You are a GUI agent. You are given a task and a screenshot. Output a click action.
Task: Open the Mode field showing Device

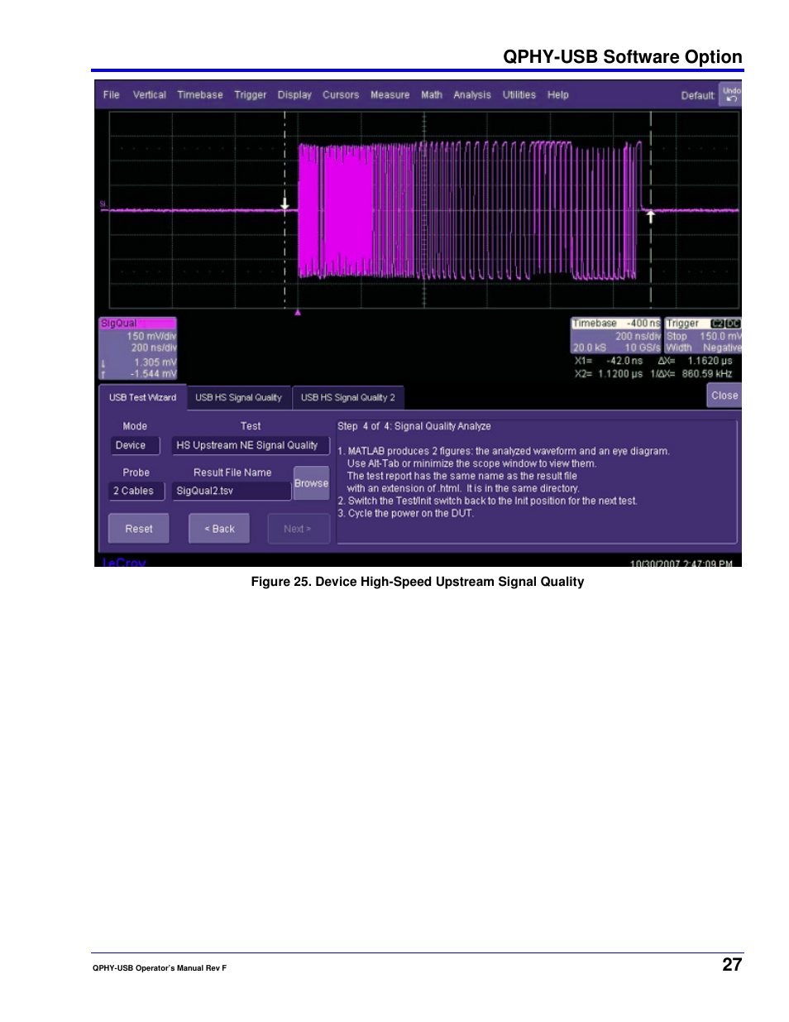pyautogui.click(x=135, y=445)
